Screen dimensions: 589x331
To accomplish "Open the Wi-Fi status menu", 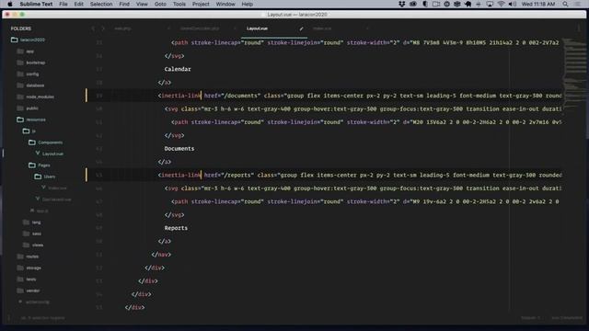I will pos(501,4).
